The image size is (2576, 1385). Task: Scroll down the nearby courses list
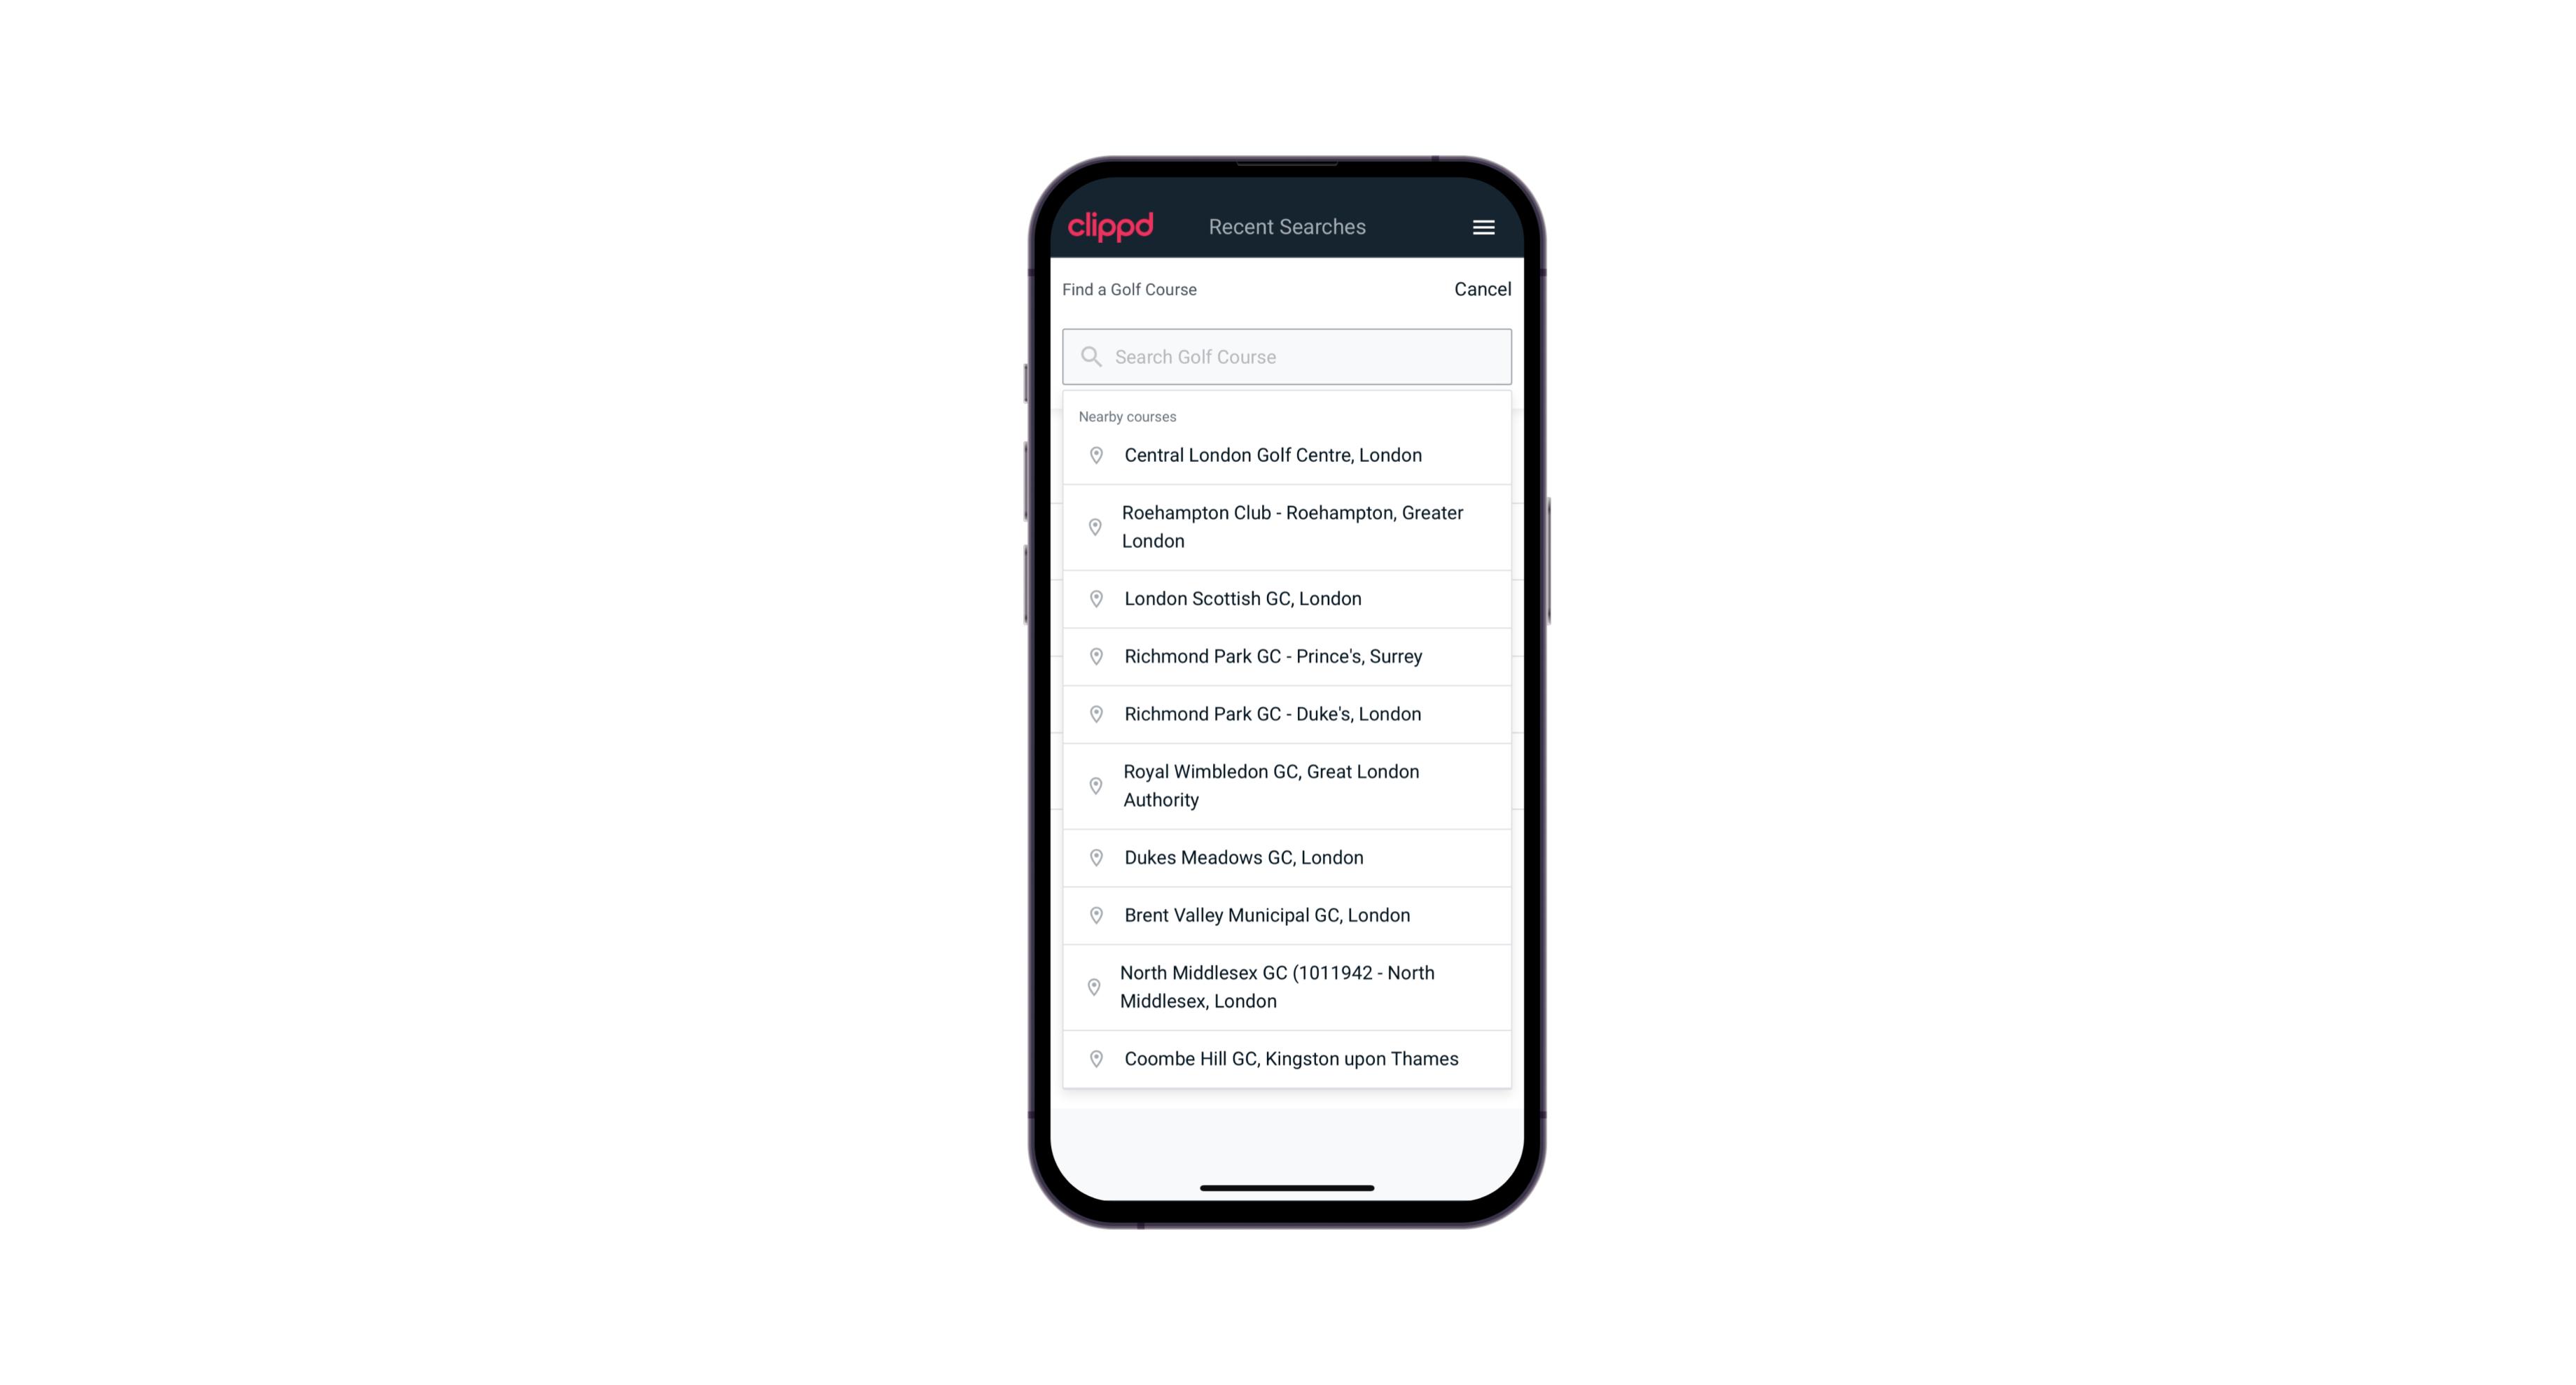tap(1288, 750)
